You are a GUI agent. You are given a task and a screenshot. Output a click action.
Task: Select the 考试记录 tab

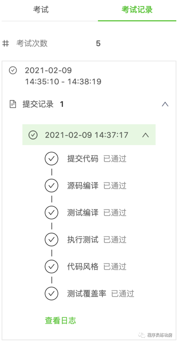click(137, 10)
